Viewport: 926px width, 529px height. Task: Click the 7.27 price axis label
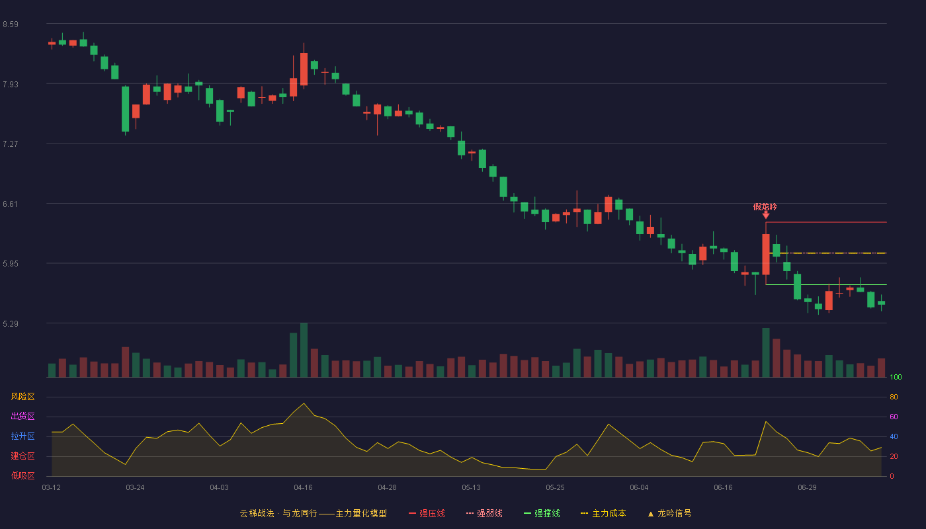(x=10, y=144)
